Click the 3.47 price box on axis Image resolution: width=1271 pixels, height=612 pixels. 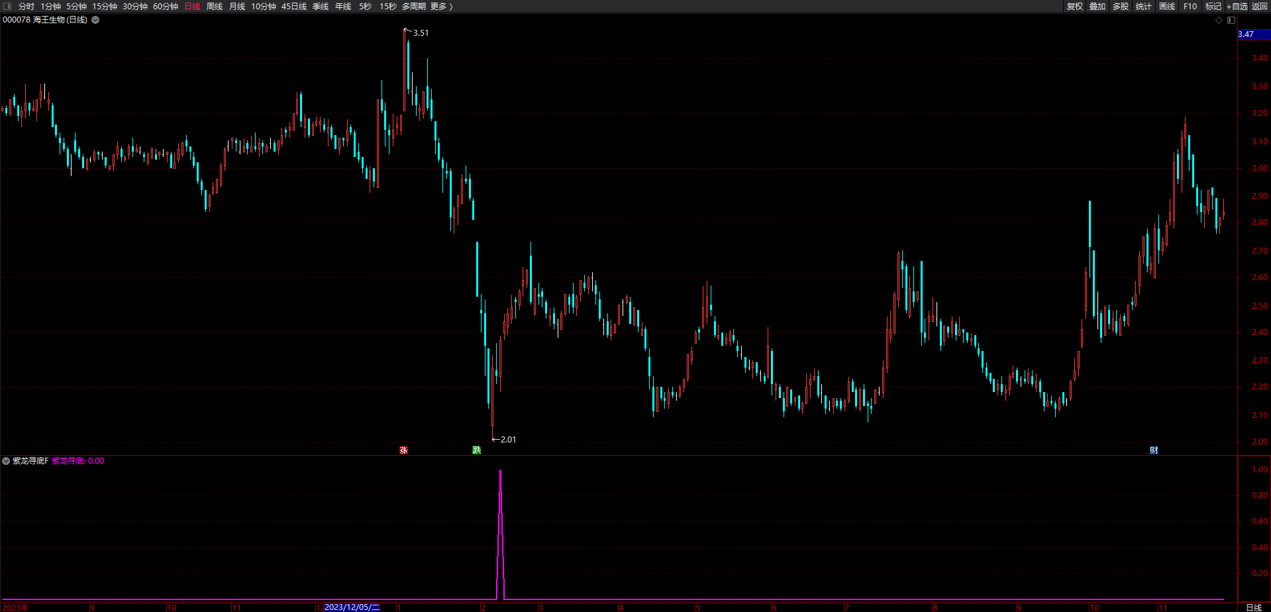pyautogui.click(x=1254, y=34)
